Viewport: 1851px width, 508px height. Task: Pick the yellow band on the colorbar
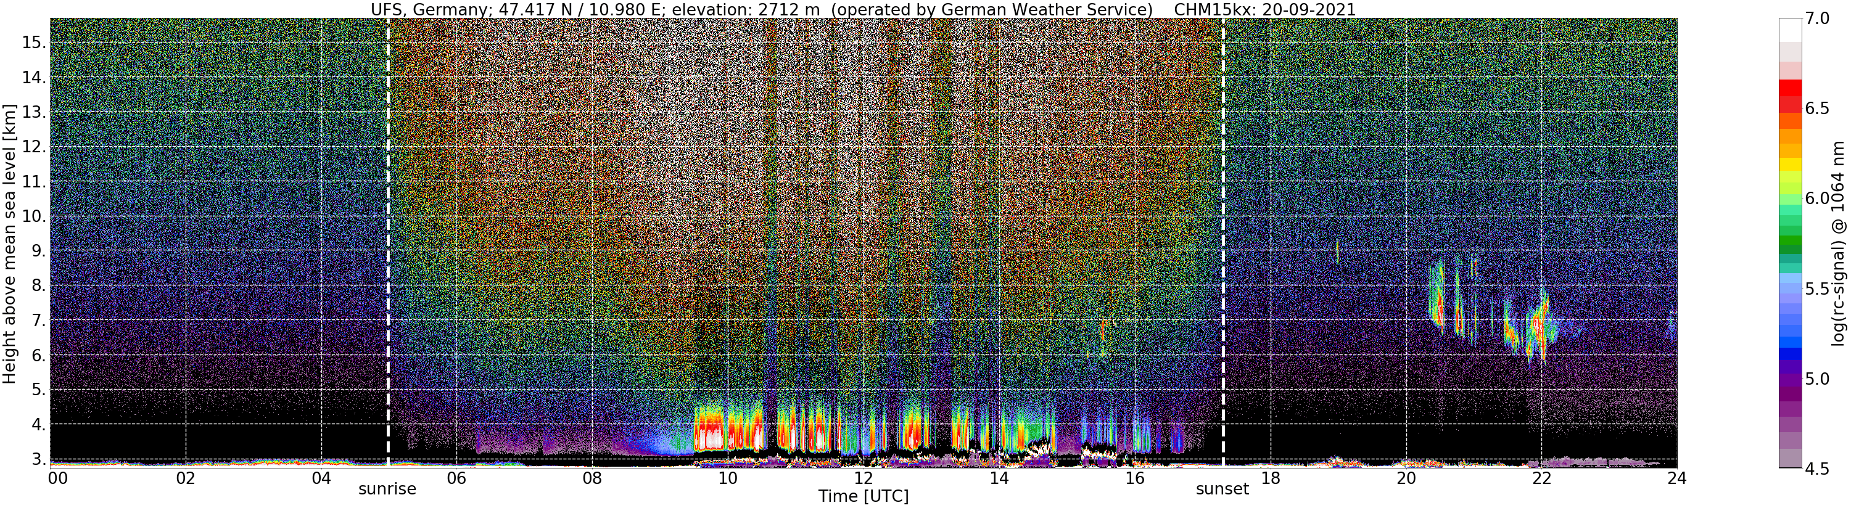[1790, 164]
